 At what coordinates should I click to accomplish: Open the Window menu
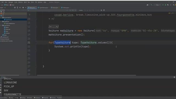(40, 2)
